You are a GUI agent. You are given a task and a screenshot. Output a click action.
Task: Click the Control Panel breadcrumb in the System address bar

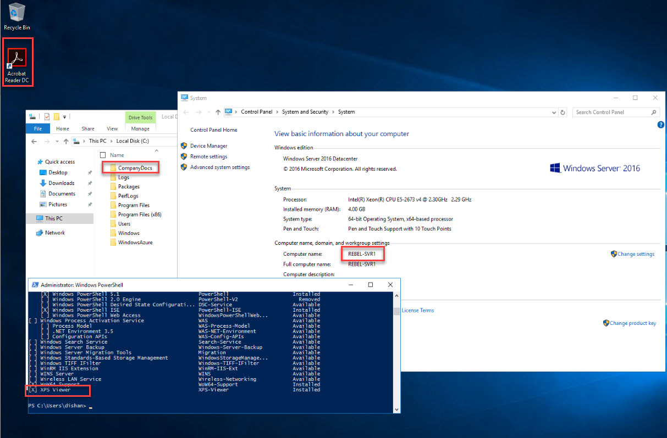258,112
